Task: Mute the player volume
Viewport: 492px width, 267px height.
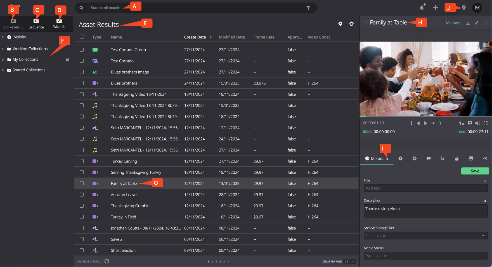Action: 478,123
